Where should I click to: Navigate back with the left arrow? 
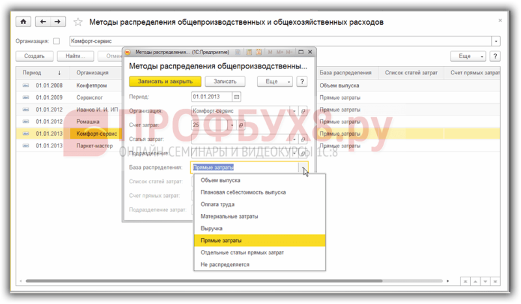[x=43, y=22]
